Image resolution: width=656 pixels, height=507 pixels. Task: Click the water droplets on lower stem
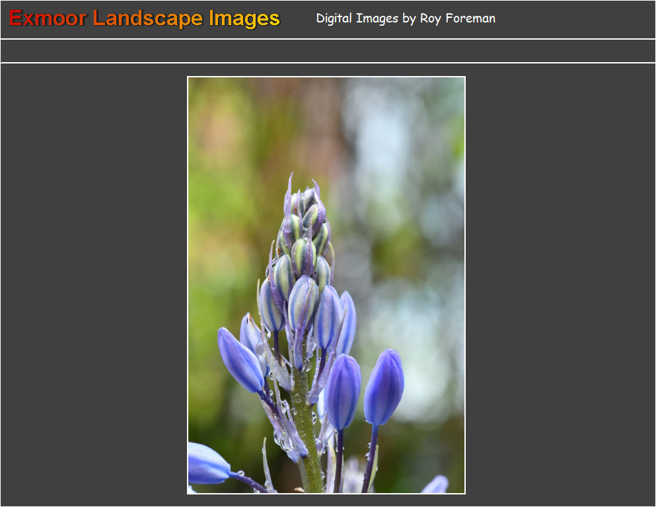click(284, 438)
